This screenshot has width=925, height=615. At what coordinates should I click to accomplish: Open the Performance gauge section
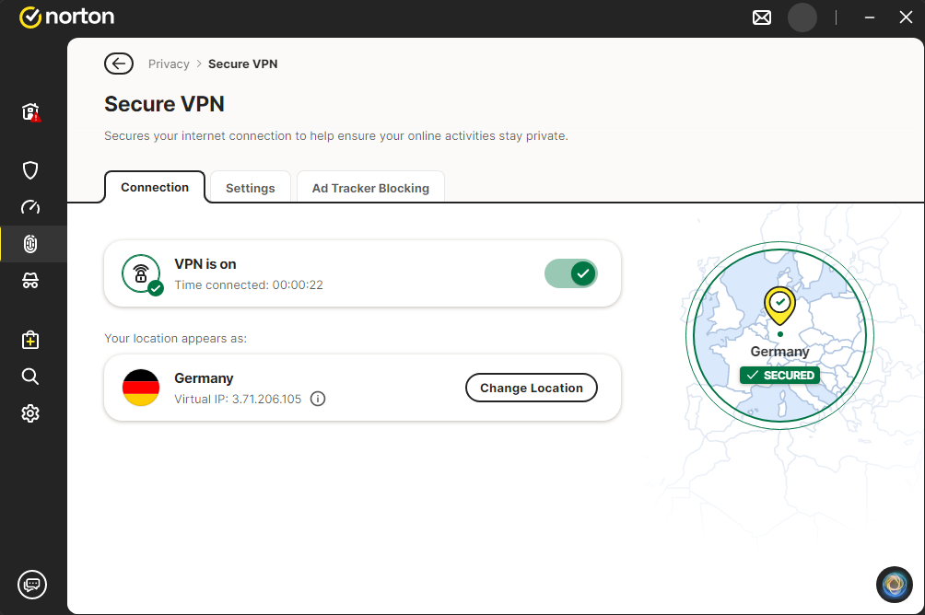tap(30, 207)
